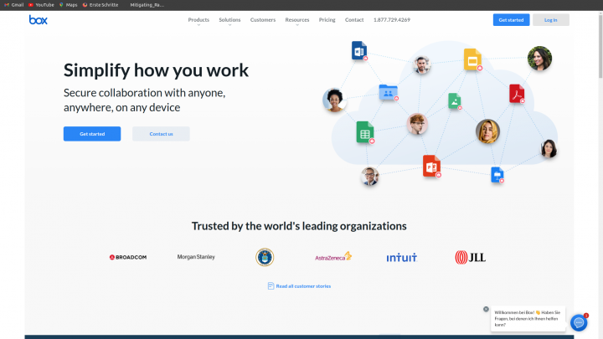Click the Contact us button
Viewport: 603px width, 339px height.
[x=161, y=134]
